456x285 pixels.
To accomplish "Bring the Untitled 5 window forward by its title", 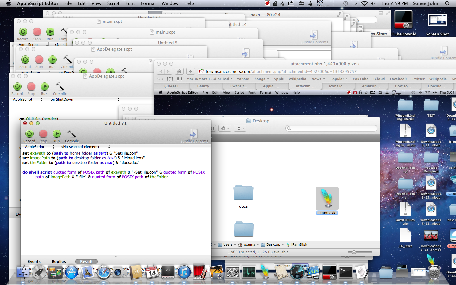I will (x=168, y=43).
